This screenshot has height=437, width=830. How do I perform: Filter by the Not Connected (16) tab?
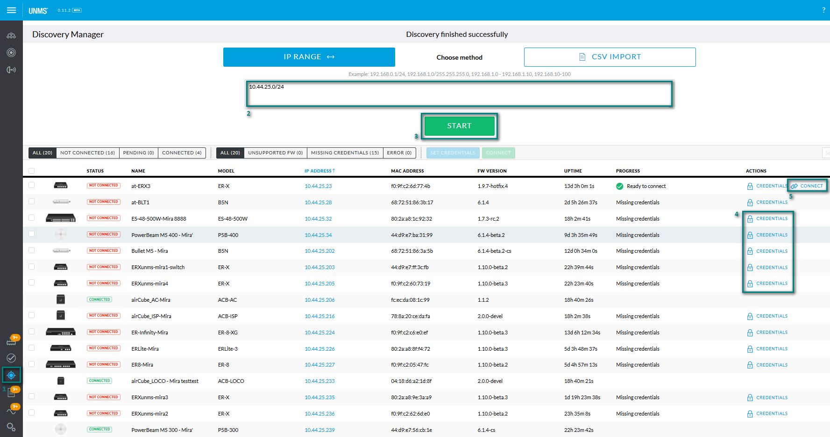coord(87,153)
